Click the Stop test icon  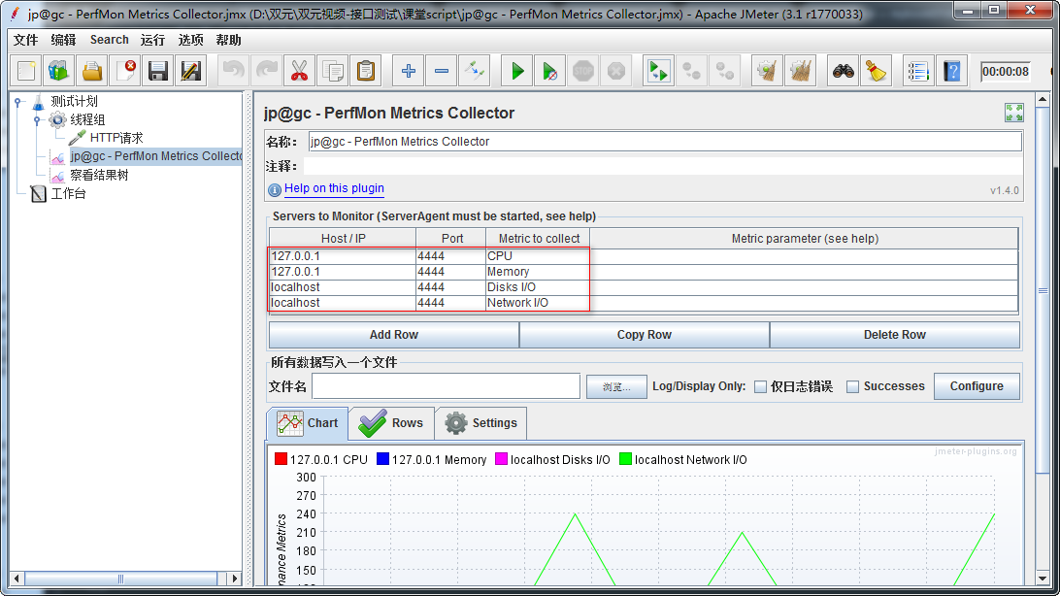point(583,71)
